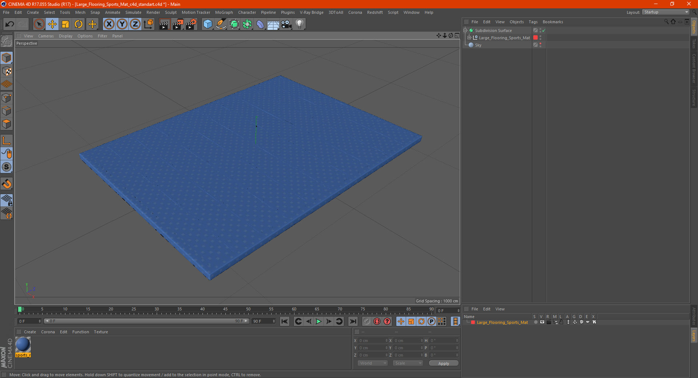Expand the Large_Flooring_Sports_Mat object
The width and height of the screenshot is (698, 378).
469,37
